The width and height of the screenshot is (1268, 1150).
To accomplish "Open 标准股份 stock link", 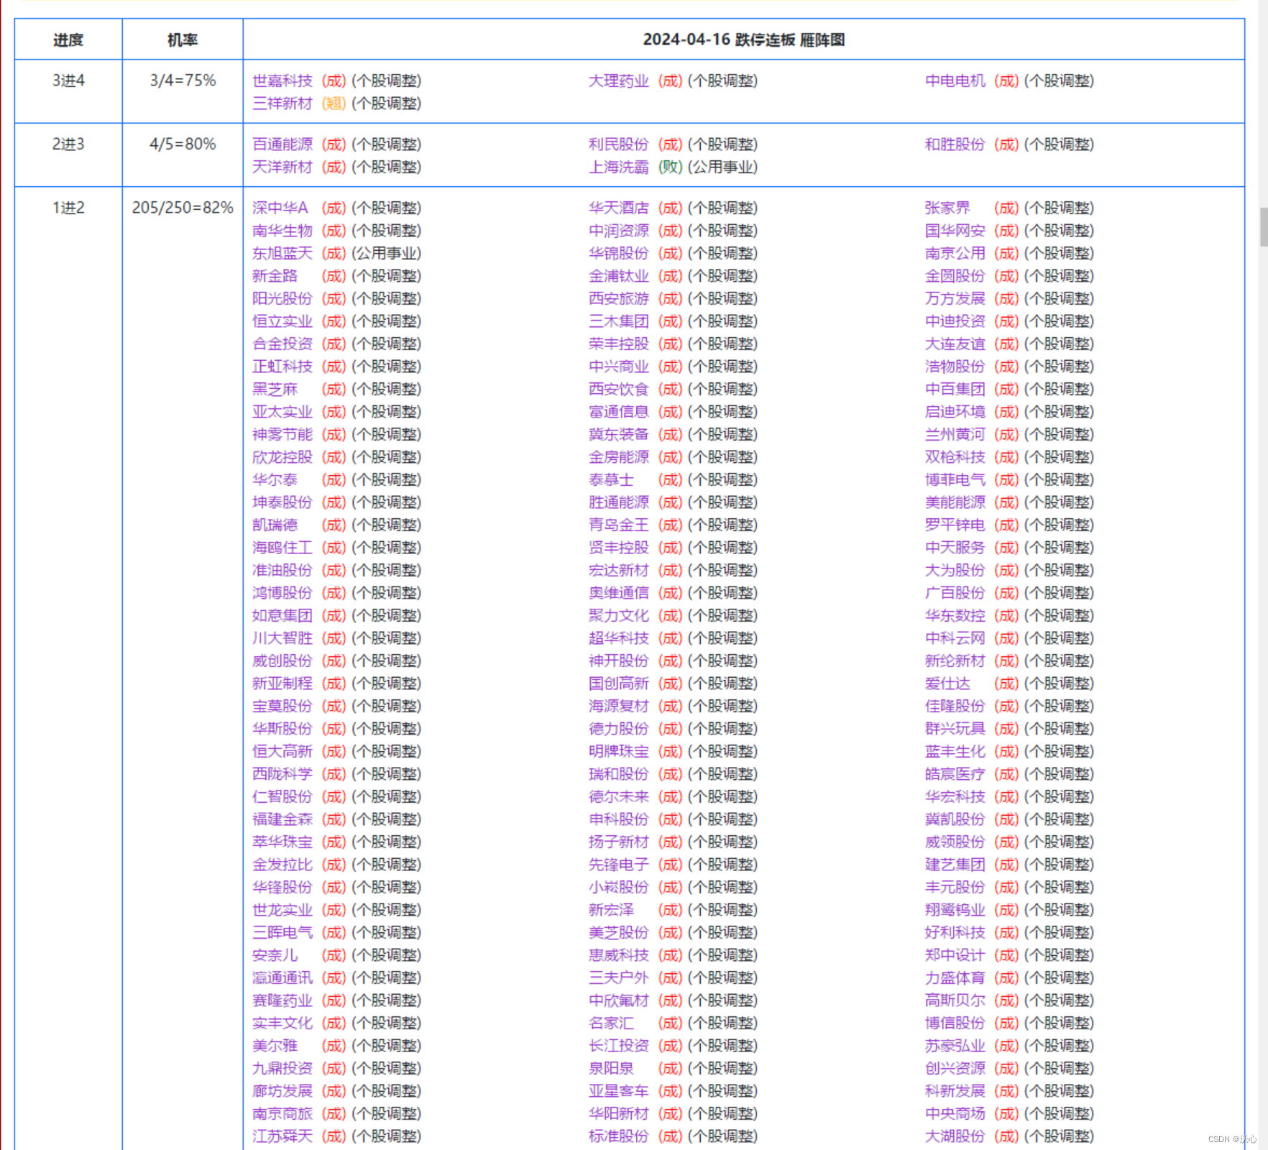I will tap(619, 1136).
